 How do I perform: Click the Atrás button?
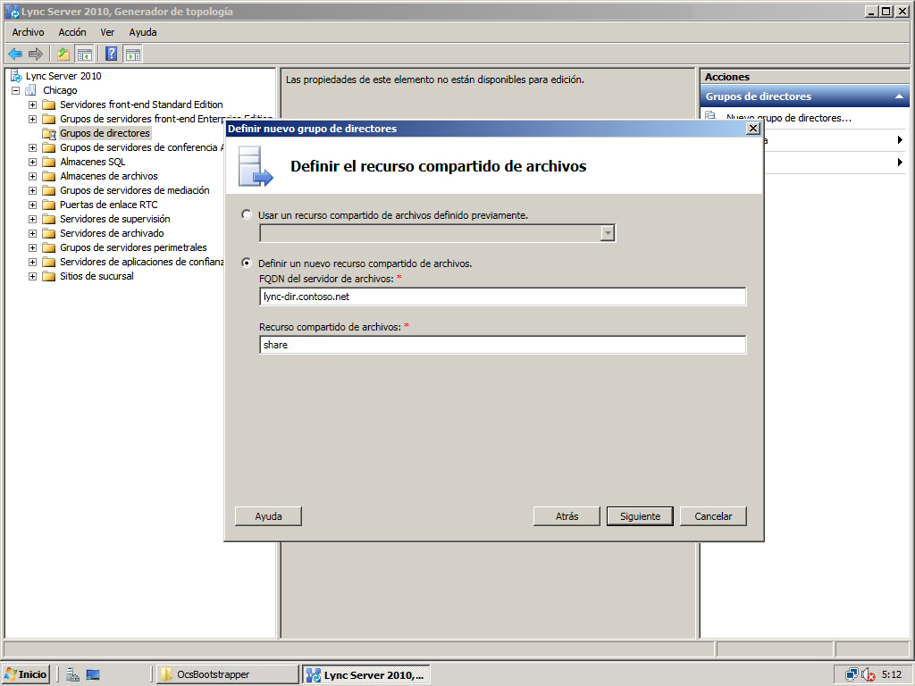coord(567,516)
